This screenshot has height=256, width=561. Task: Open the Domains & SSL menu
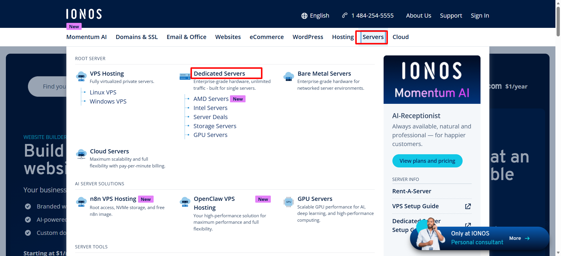click(x=137, y=37)
